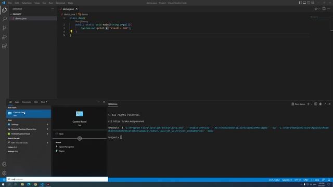Open the Control Panel best match result

pos(29,114)
